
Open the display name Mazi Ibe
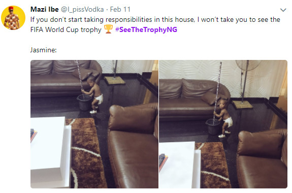tap(45, 9)
